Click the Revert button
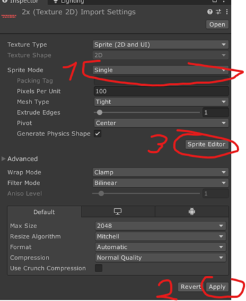This screenshot has width=246, height=301. coord(190,287)
